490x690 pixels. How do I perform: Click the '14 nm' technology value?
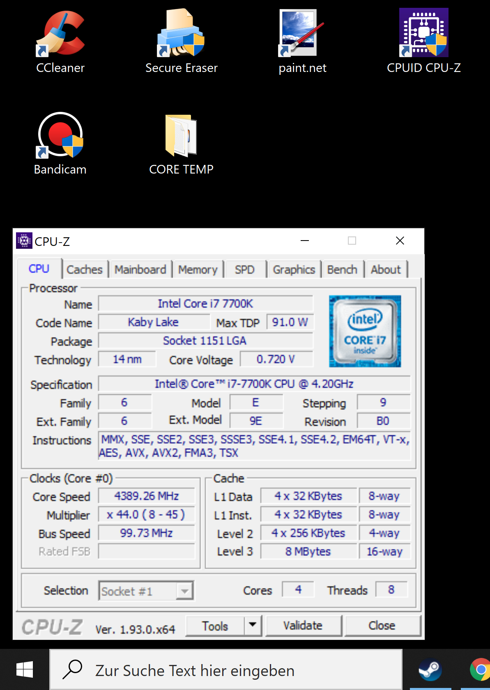[127, 359]
